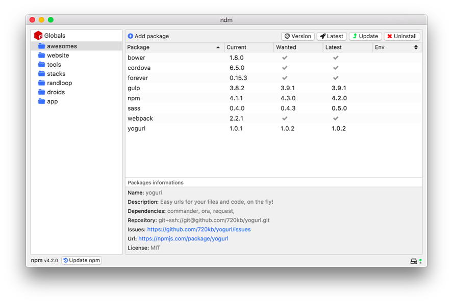Screen dimensions: 453x304
Task: Click the Latest rocket button
Action: coord(332,36)
